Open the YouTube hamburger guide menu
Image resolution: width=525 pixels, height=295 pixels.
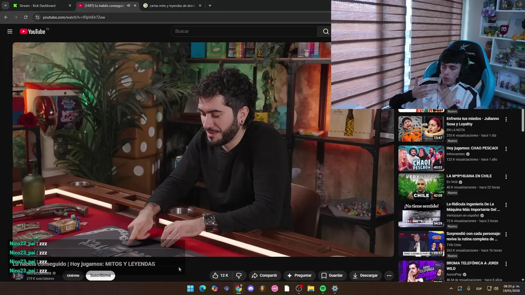[10, 32]
